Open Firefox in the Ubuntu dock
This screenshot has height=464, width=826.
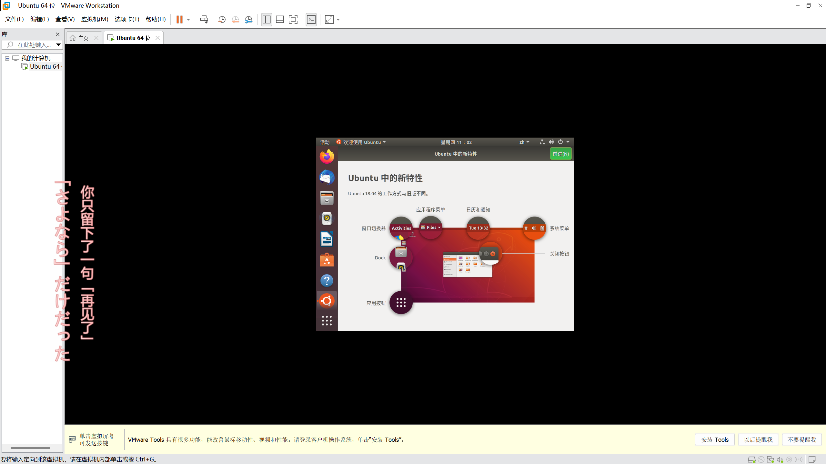(327, 156)
